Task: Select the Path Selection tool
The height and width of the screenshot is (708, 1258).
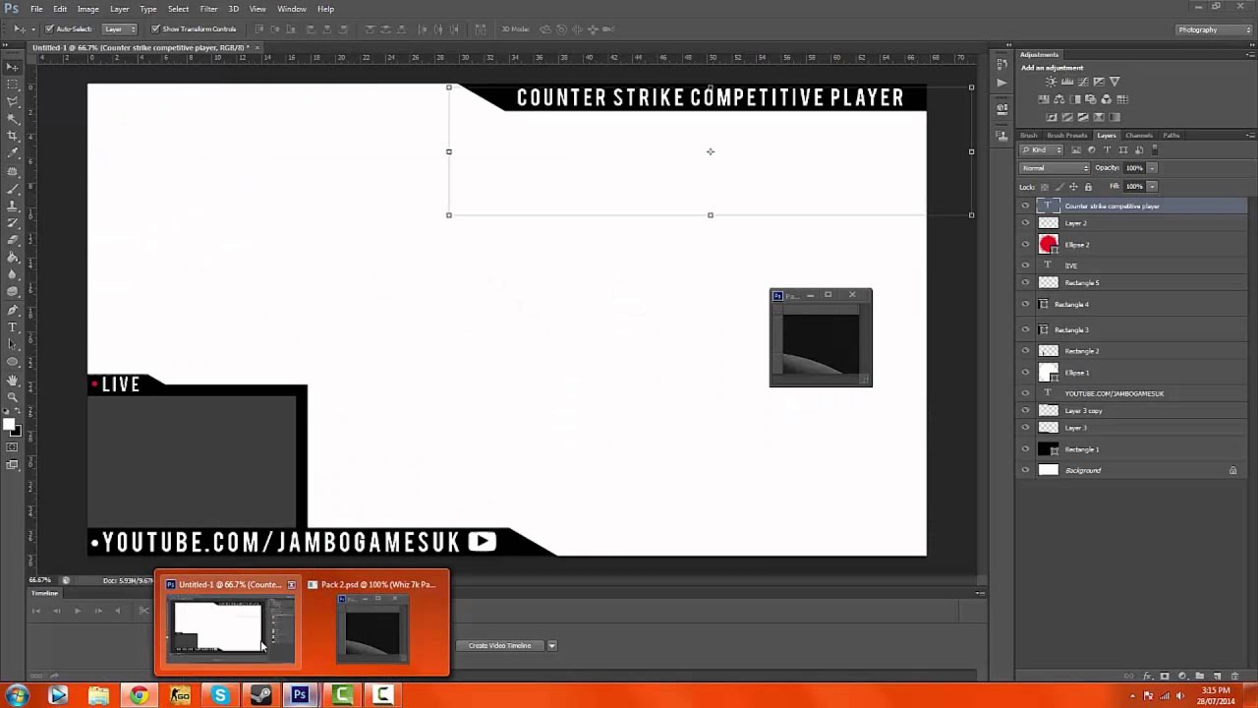Action: pyautogui.click(x=12, y=344)
